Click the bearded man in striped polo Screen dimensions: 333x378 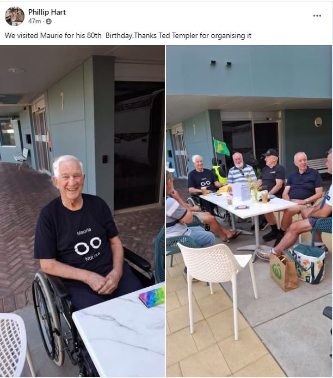pyautogui.click(x=240, y=169)
